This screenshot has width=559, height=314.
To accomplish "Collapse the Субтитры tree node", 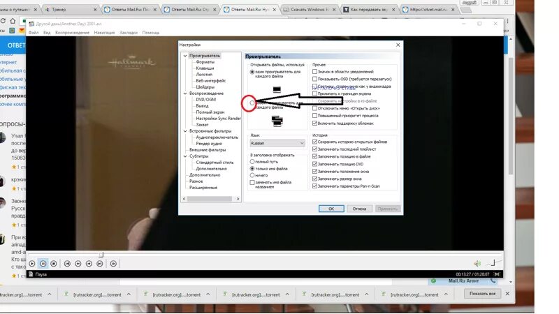I will pyautogui.click(x=185, y=156).
